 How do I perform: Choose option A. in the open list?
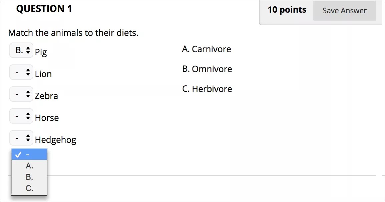click(29, 166)
